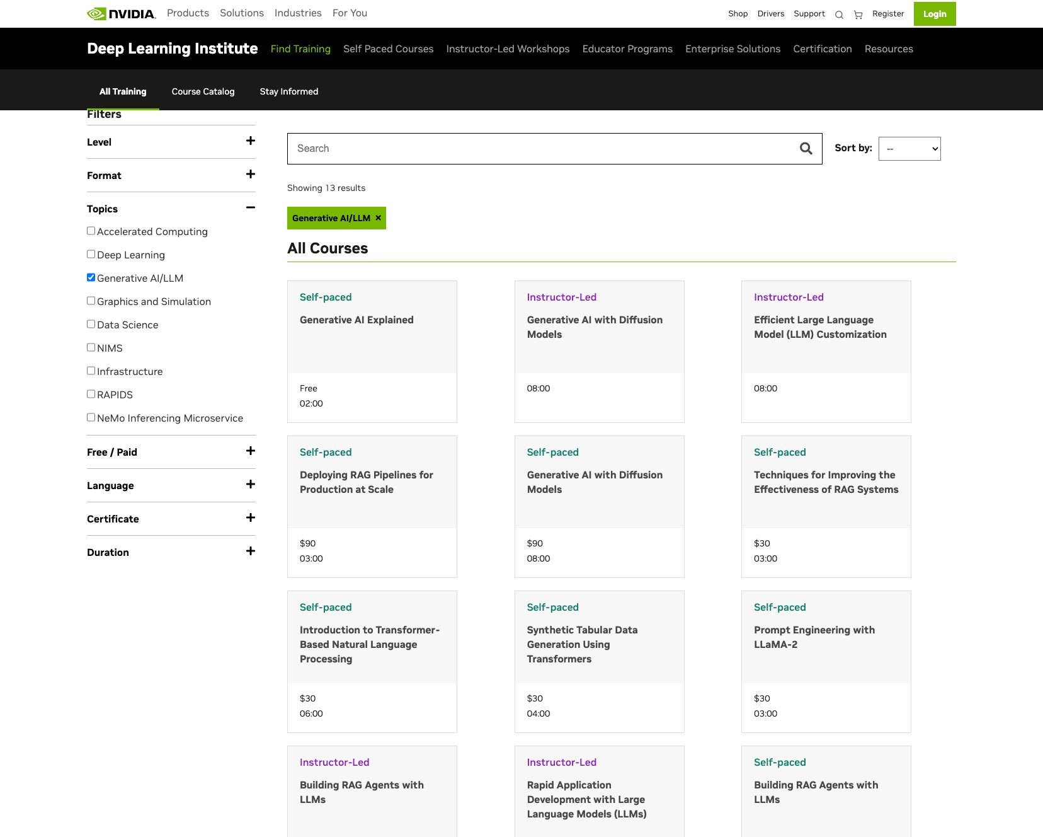Viewport: 1043px width, 837px height.
Task: Check the Infrastructure checkbox
Action: [91, 371]
